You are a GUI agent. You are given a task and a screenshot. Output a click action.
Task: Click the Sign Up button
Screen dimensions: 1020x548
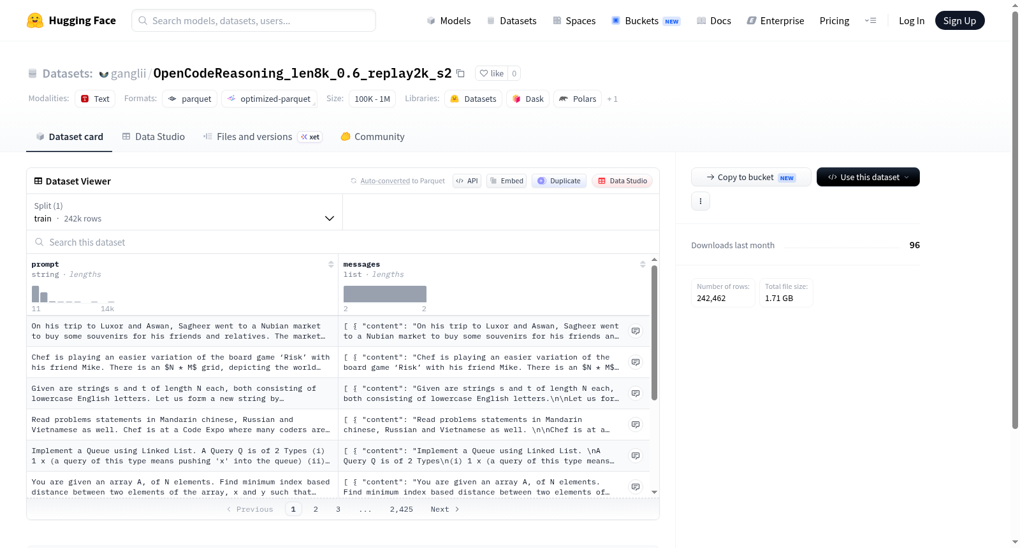pos(959,21)
